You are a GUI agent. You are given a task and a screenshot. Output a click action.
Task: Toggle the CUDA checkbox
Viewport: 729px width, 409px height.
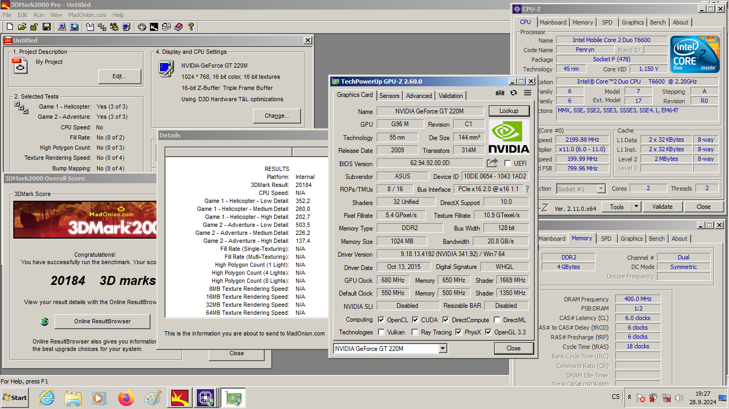415,320
